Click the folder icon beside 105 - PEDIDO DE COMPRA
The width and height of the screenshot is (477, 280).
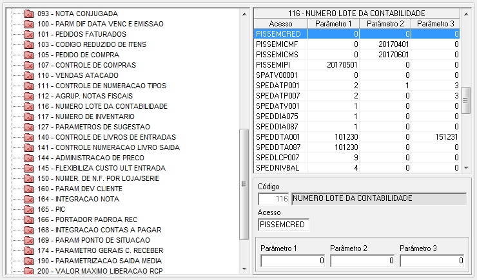click(x=28, y=55)
